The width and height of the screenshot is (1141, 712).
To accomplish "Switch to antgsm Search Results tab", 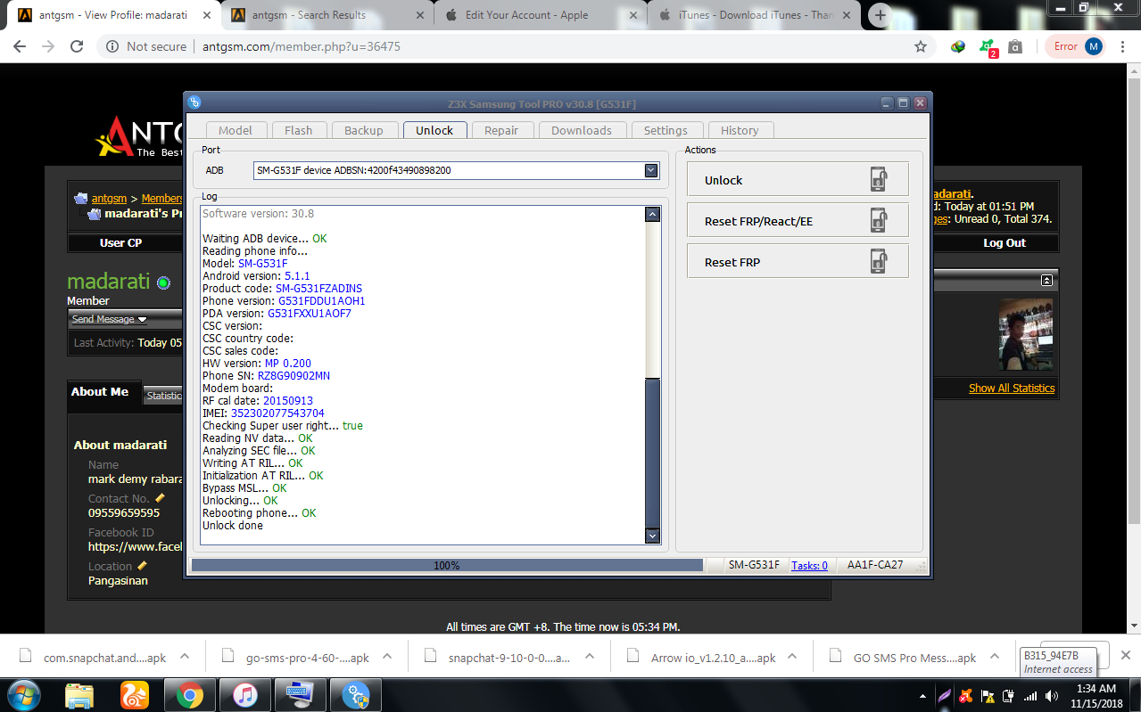I will (x=327, y=15).
